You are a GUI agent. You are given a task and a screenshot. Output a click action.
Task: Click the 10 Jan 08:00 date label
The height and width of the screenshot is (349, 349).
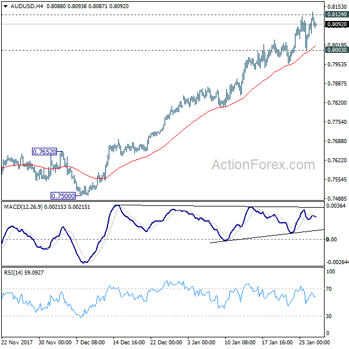tap(240, 342)
